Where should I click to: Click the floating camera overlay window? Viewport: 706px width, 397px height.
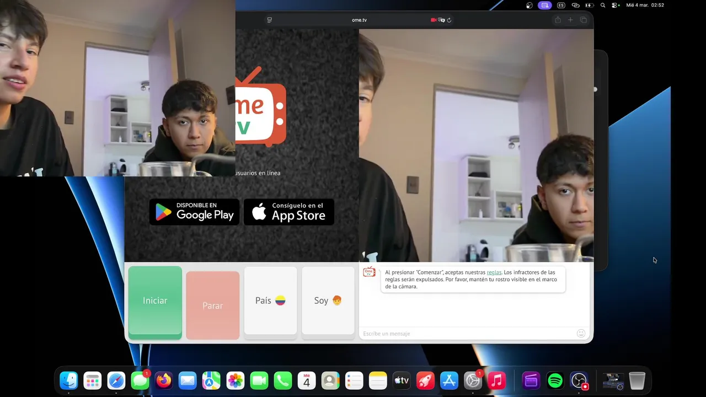(117, 88)
